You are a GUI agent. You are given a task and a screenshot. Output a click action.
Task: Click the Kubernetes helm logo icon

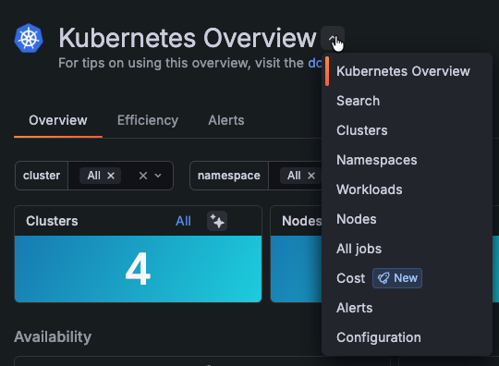[29, 38]
